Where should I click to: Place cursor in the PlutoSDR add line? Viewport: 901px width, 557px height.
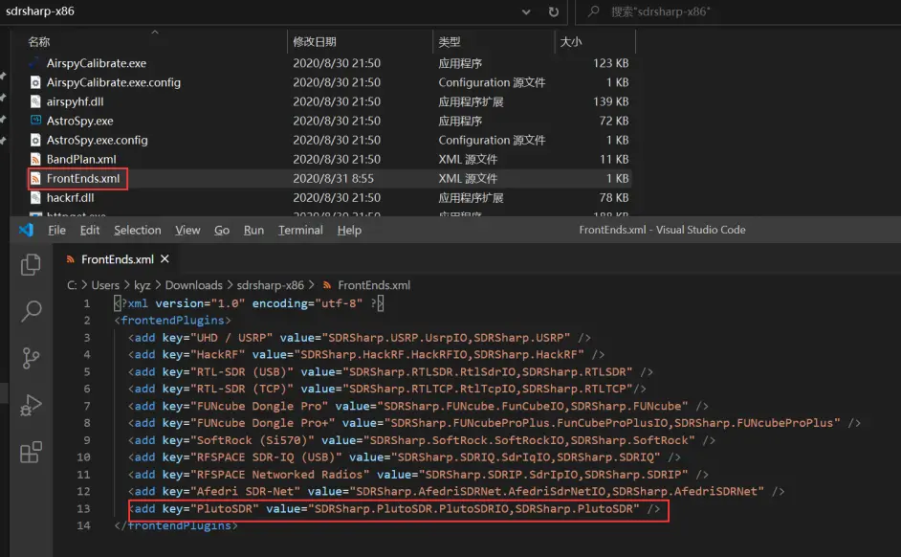click(x=394, y=509)
